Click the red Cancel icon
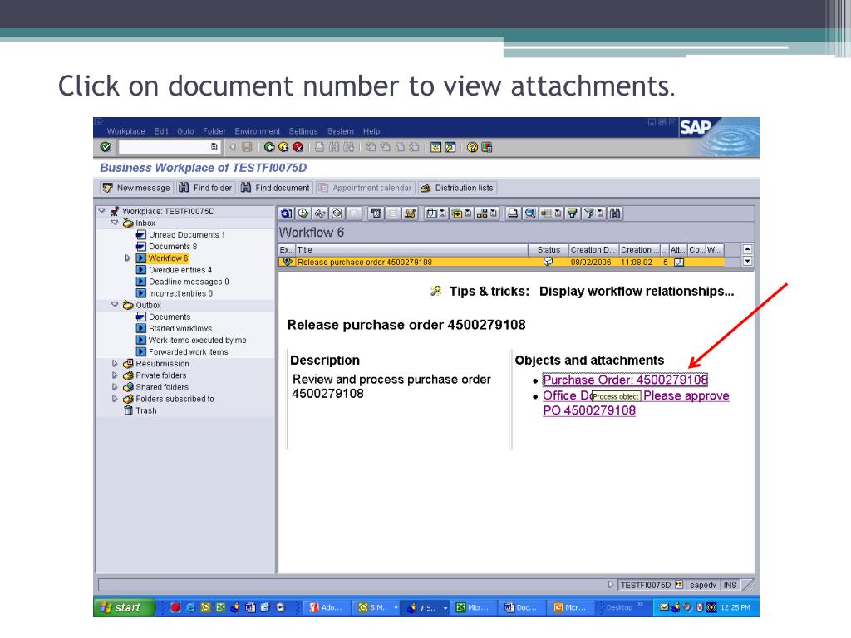 pos(298,147)
